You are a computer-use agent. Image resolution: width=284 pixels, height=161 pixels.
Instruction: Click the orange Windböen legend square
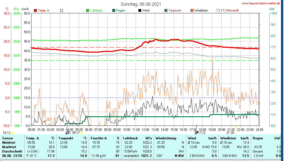click(x=192, y=10)
